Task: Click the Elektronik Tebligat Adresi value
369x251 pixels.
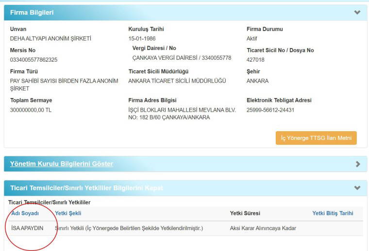Action: 270,110
